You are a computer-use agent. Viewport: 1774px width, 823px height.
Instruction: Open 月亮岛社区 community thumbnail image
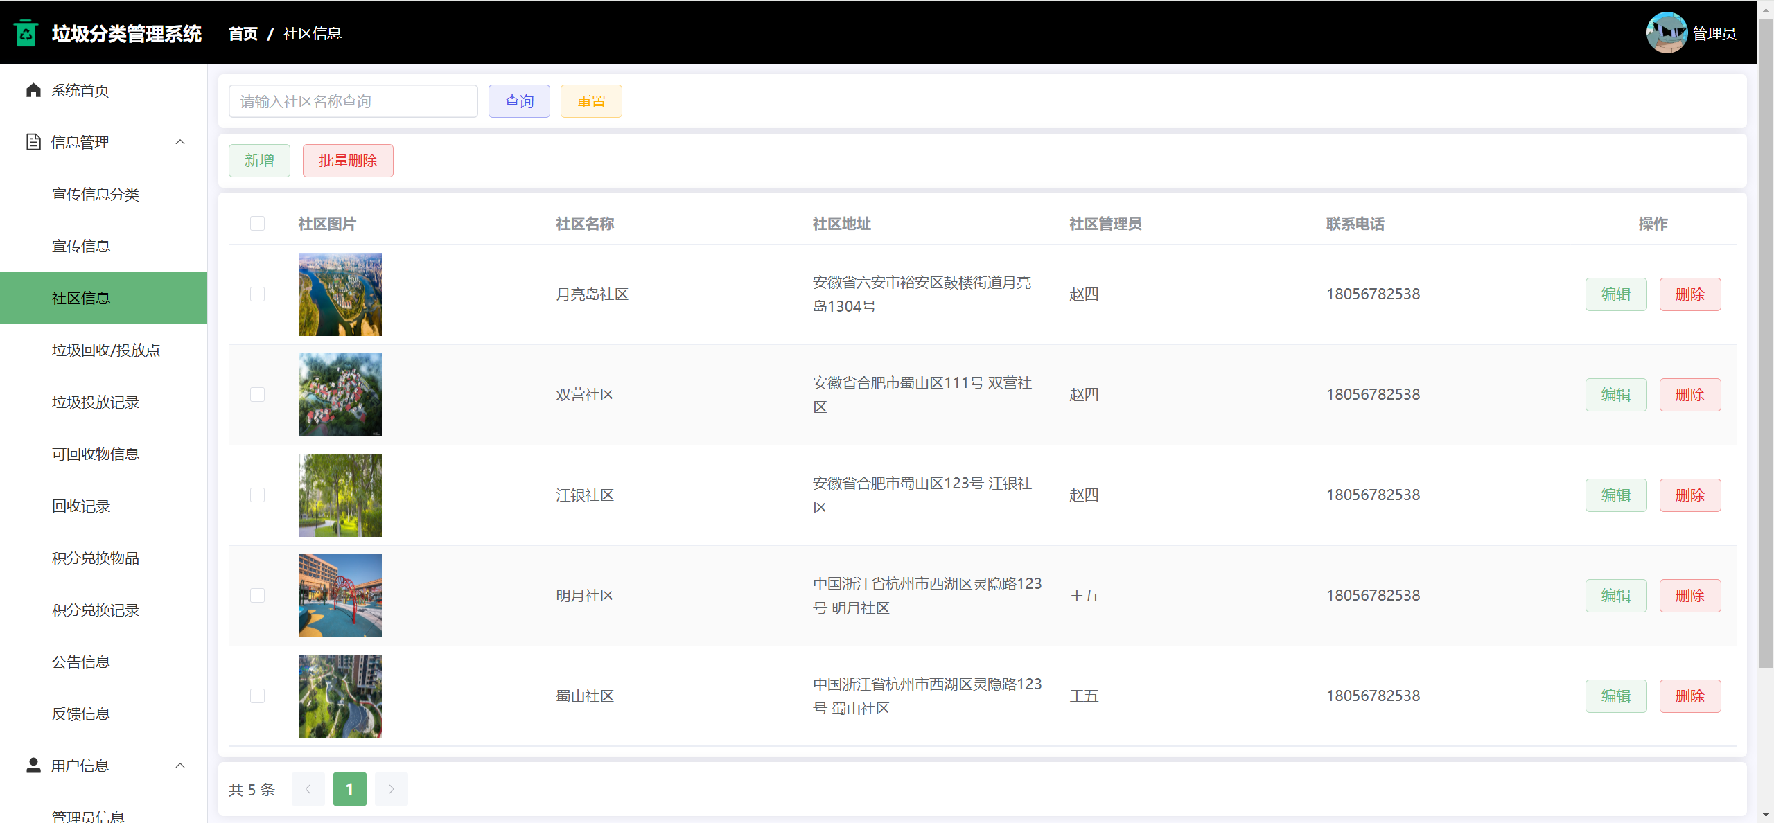point(340,294)
